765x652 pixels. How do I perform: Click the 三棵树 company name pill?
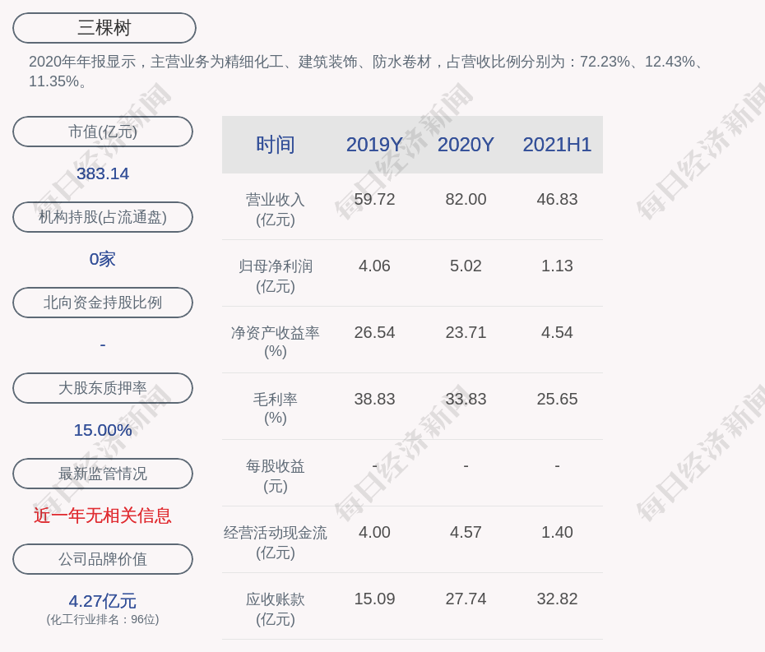[x=104, y=28]
